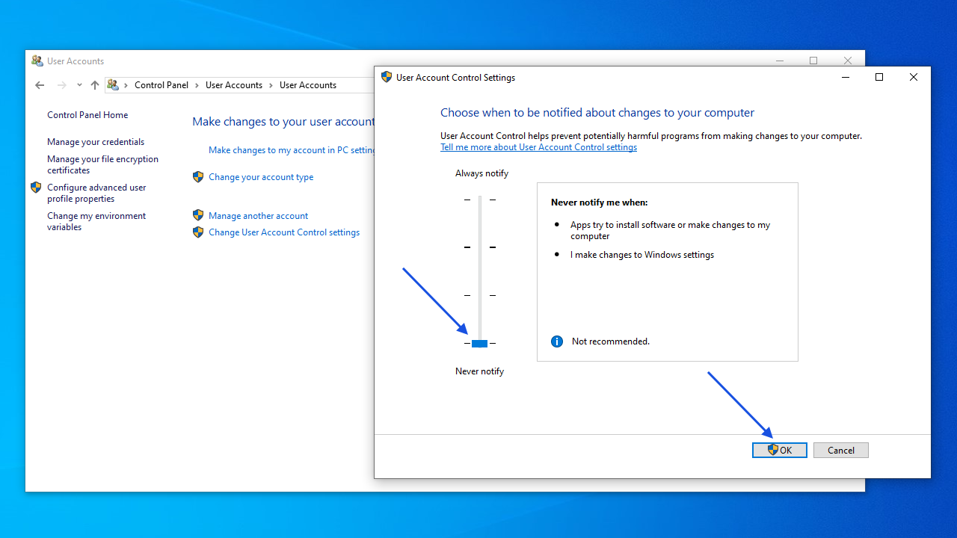
Task: Click the user accounts icon in the address bar
Action: point(113,85)
